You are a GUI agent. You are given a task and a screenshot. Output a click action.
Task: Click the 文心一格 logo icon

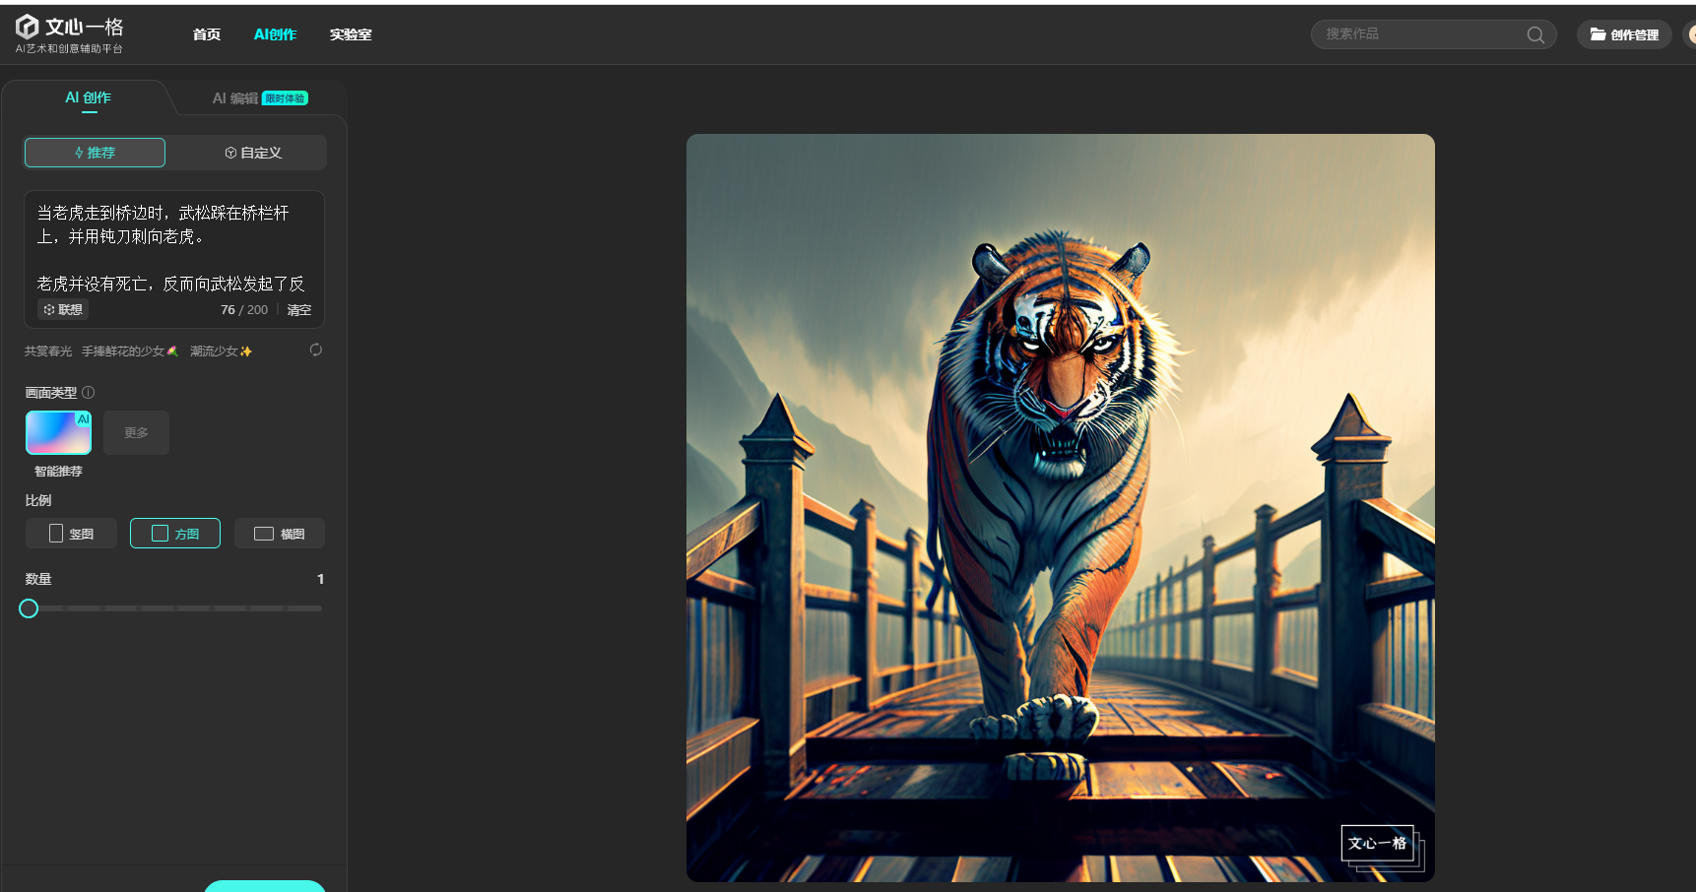pyautogui.click(x=28, y=27)
